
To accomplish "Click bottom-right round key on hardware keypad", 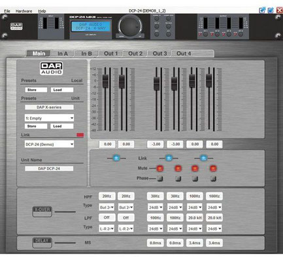I will pos(169,34).
